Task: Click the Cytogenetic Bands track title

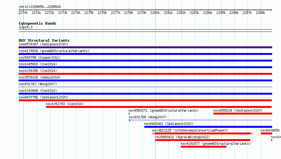Action: [x=38, y=23]
